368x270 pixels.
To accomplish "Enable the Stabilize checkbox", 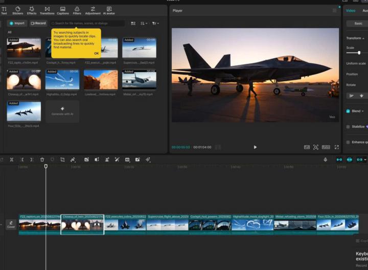I will tap(348, 127).
